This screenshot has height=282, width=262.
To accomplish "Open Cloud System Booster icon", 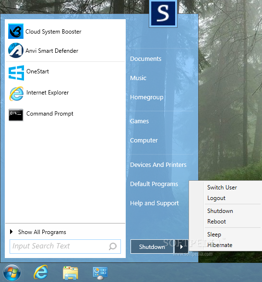I will click(16, 31).
